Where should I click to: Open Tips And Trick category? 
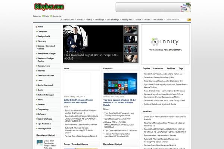pyautogui.click(x=44, y=124)
